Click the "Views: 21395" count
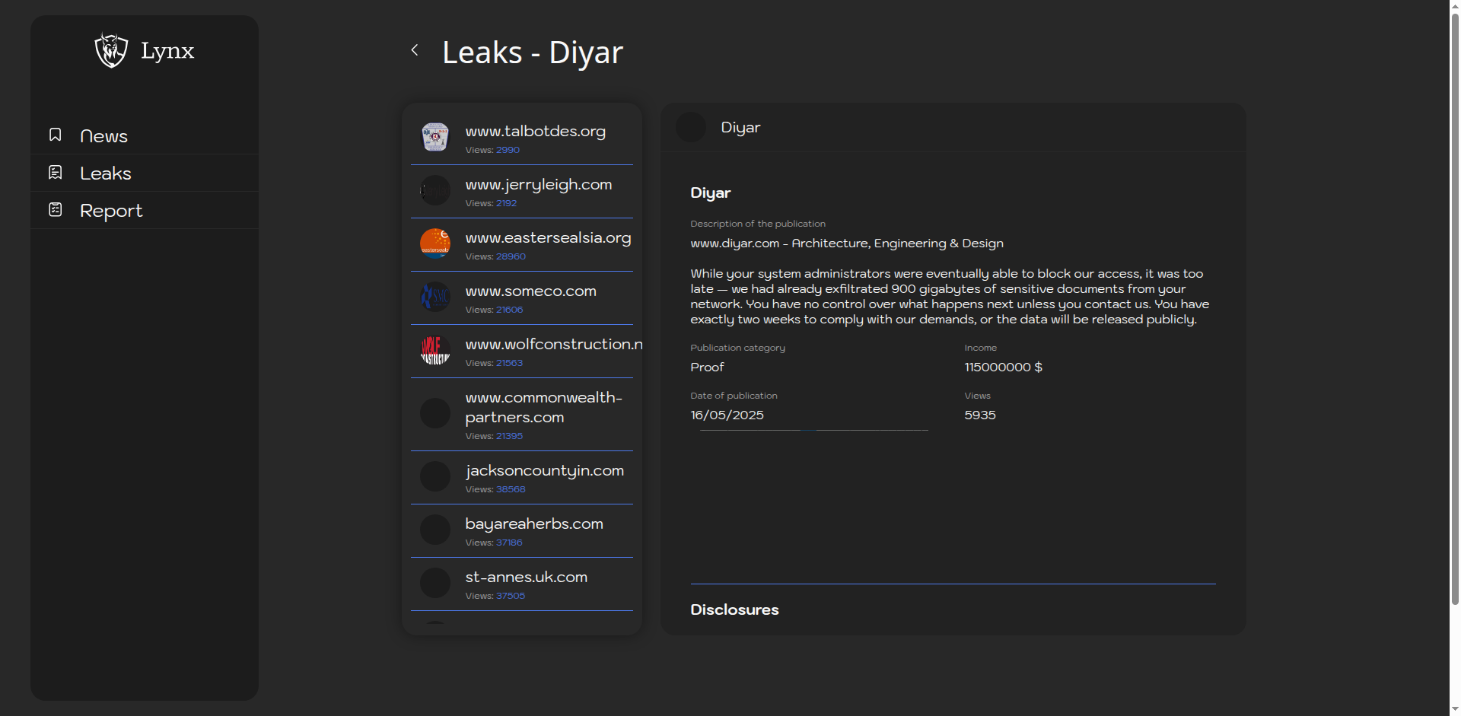 (x=494, y=436)
